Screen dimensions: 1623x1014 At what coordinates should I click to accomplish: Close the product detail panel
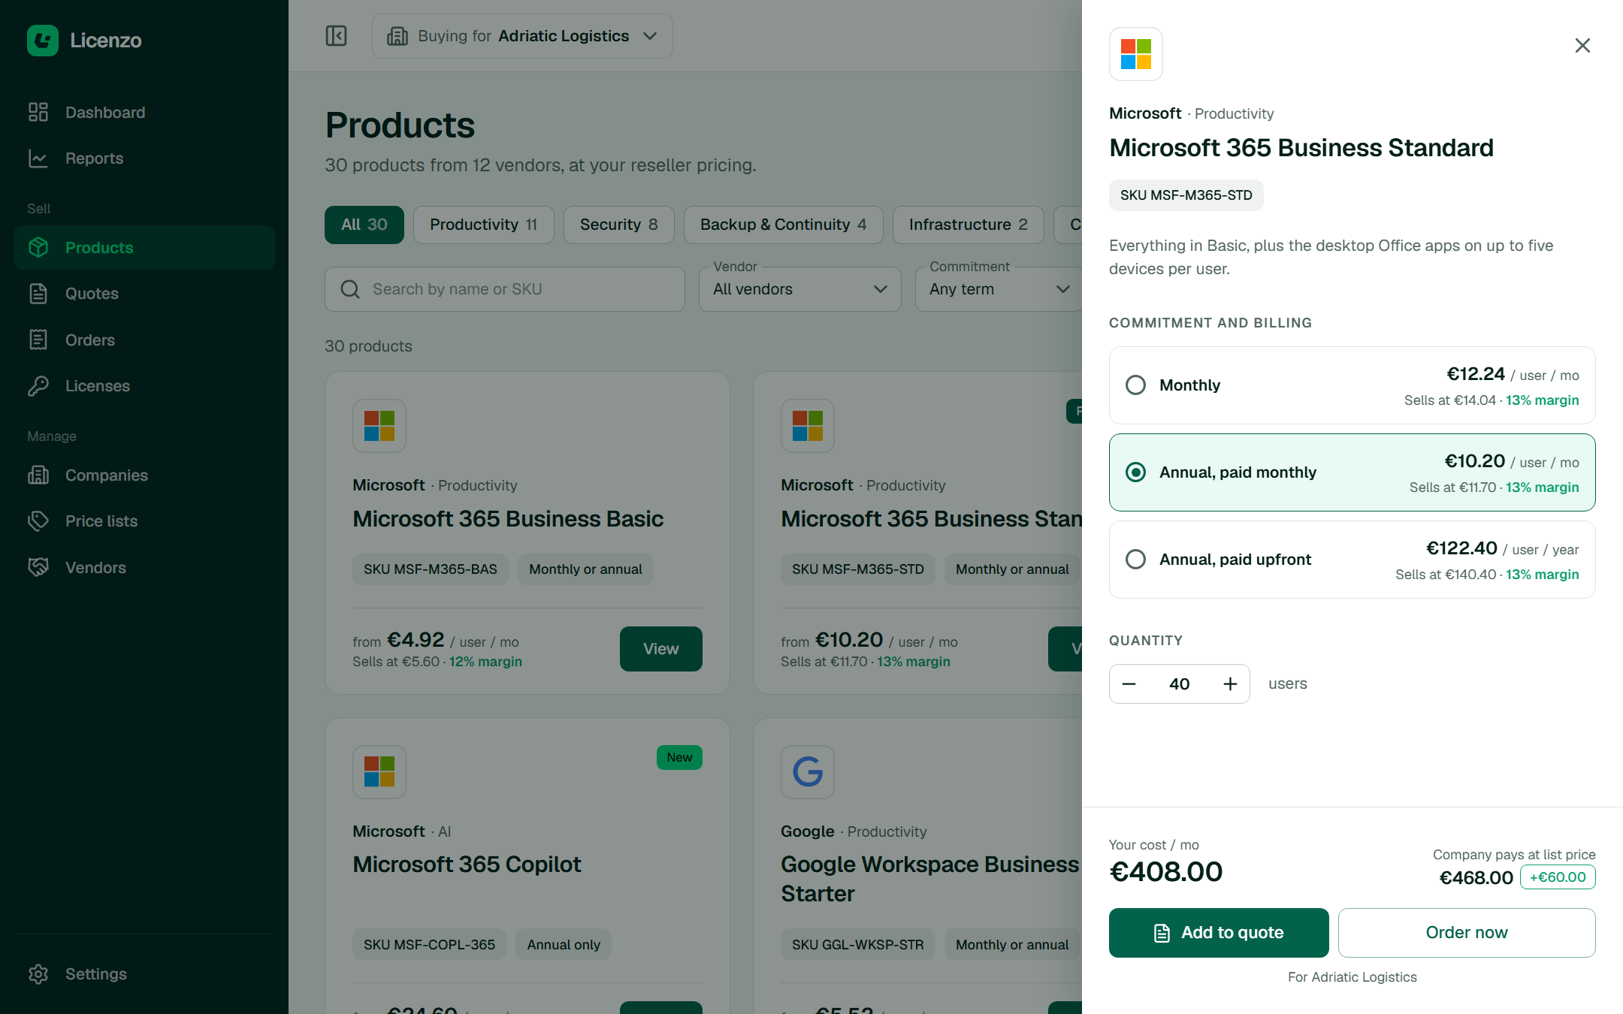(1582, 46)
